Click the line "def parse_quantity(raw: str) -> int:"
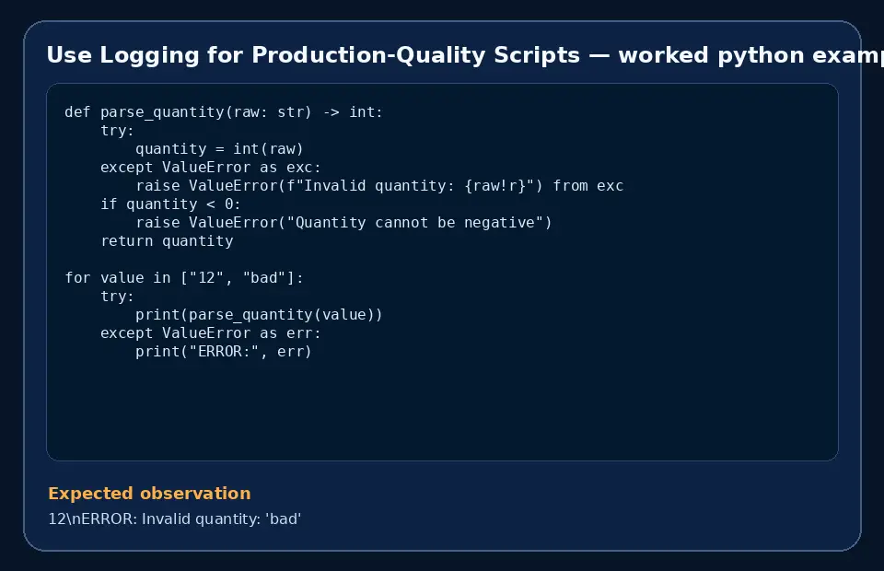884x571 pixels. (224, 112)
